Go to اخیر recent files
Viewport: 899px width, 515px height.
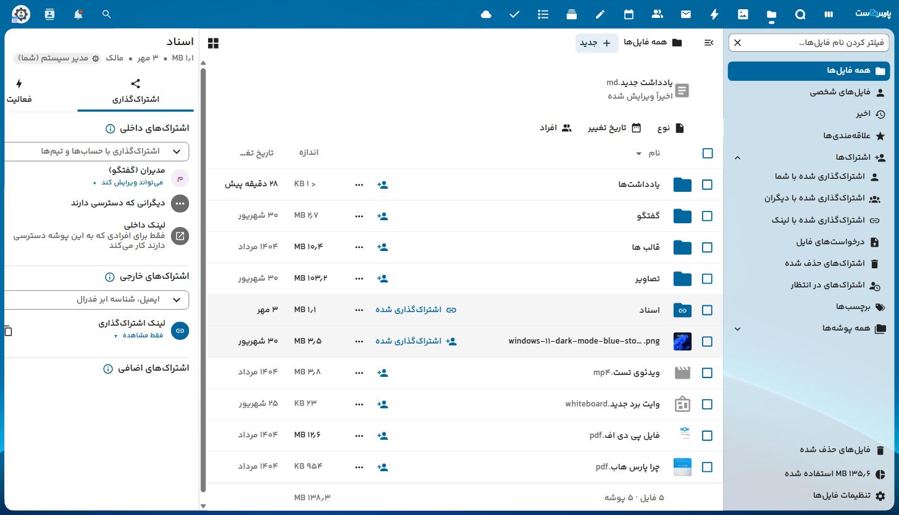[x=809, y=114]
